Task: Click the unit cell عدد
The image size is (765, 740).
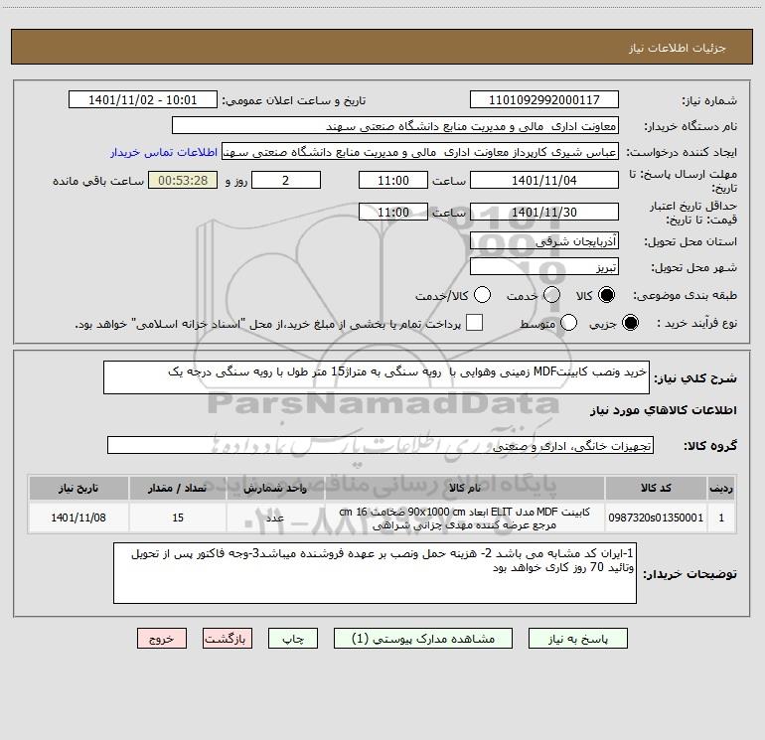Action: click(x=275, y=518)
